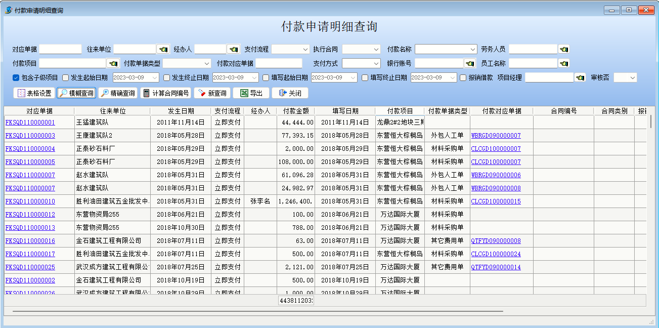Click the 发生日期 column header
The height and width of the screenshot is (328, 659).
(181, 111)
